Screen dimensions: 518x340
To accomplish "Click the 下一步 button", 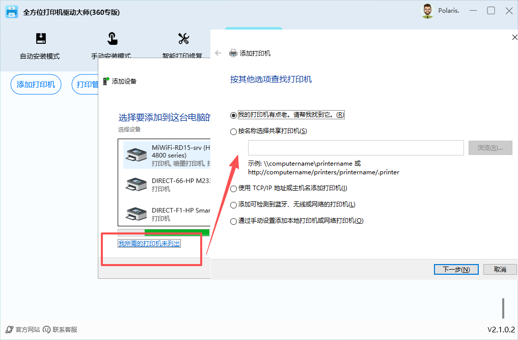I will 456,269.
